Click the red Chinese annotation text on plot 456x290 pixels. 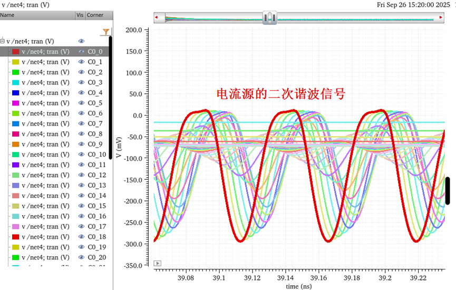coord(281,94)
